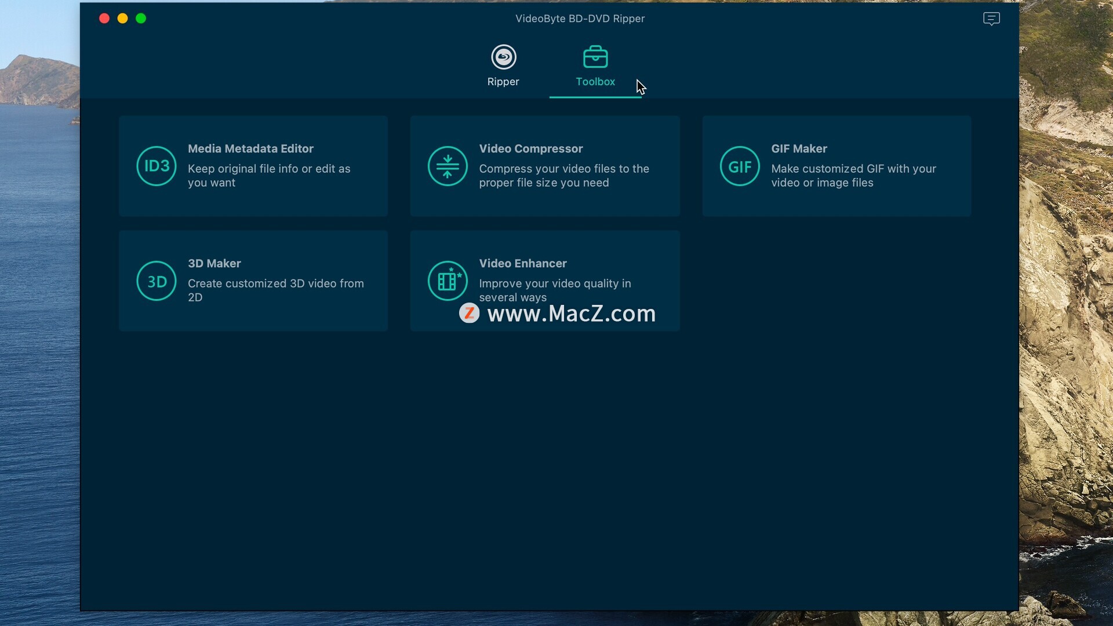Select the Toolbox tab label

(x=595, y=82)
